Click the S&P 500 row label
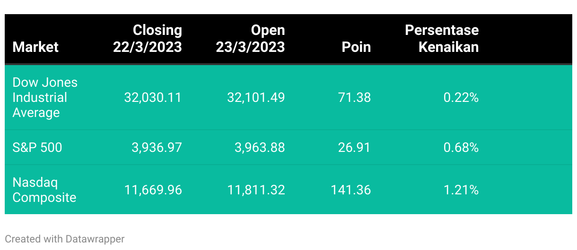This screenshot has height=250, width=577. 37,148
